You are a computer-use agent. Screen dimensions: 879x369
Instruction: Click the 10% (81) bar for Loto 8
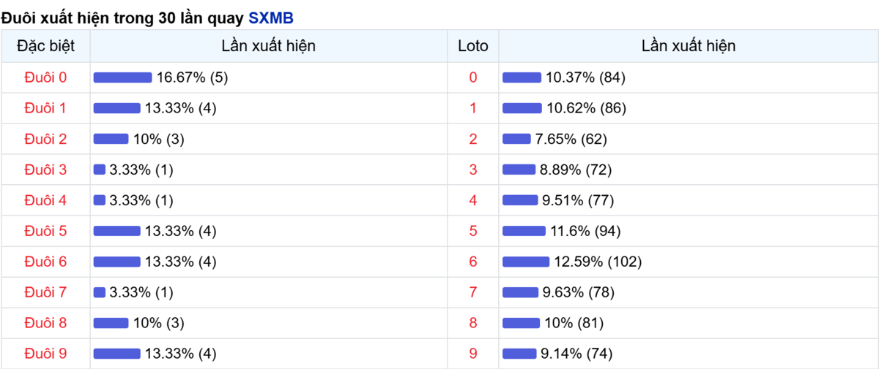point(521,323)
